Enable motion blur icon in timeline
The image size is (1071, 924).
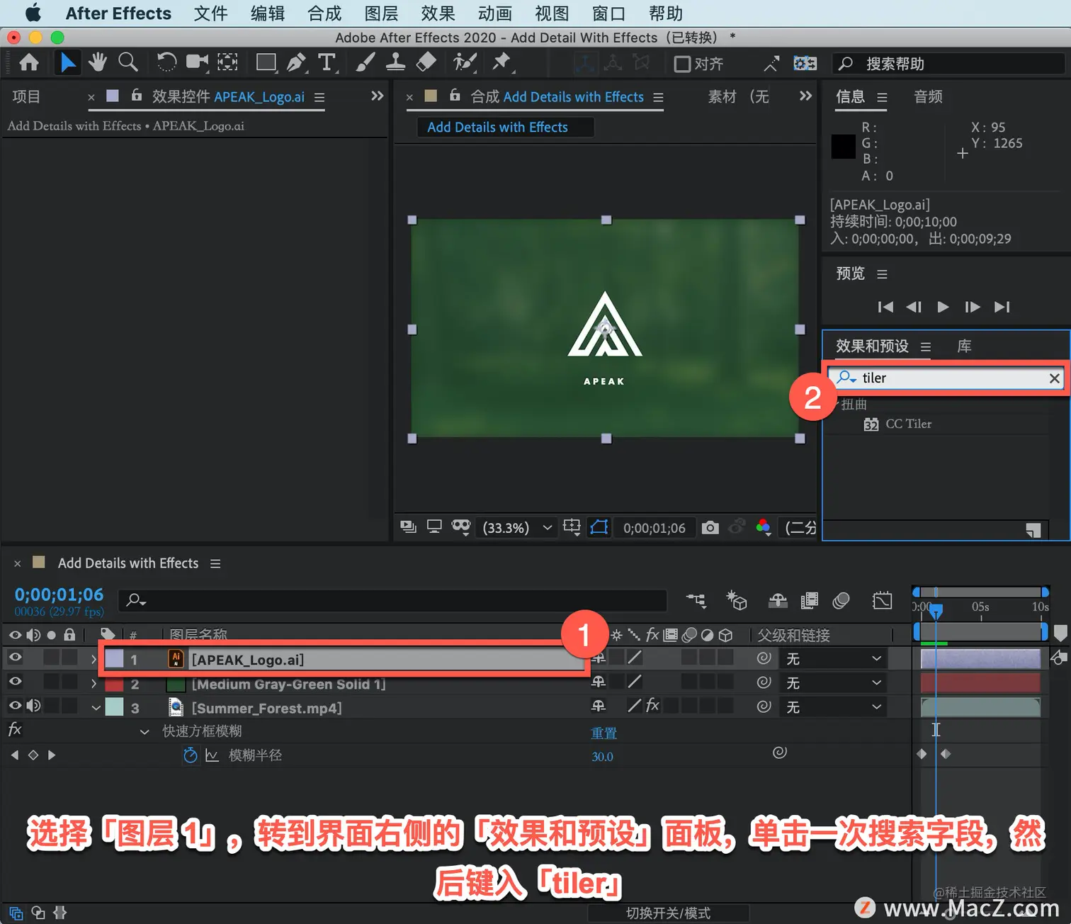[841, 601]
